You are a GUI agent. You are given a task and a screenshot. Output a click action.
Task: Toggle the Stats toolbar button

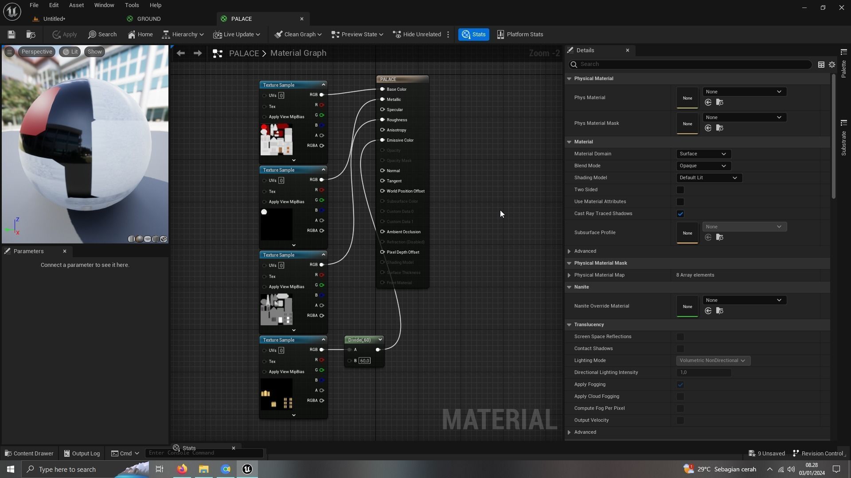click(473, 35)
